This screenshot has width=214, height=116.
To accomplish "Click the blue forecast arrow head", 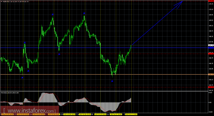I will (x=179, y=4).
